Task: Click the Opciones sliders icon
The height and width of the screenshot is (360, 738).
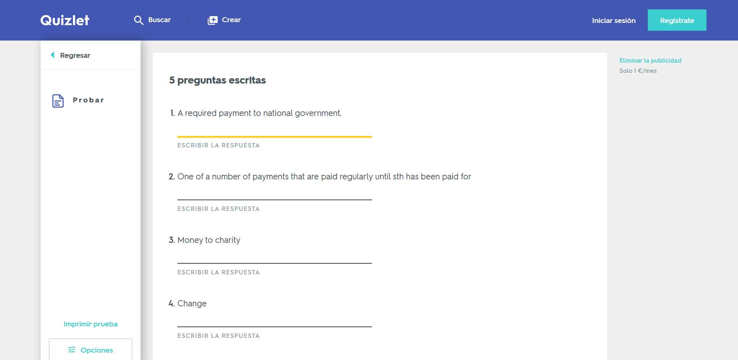Action: point(72,350)
